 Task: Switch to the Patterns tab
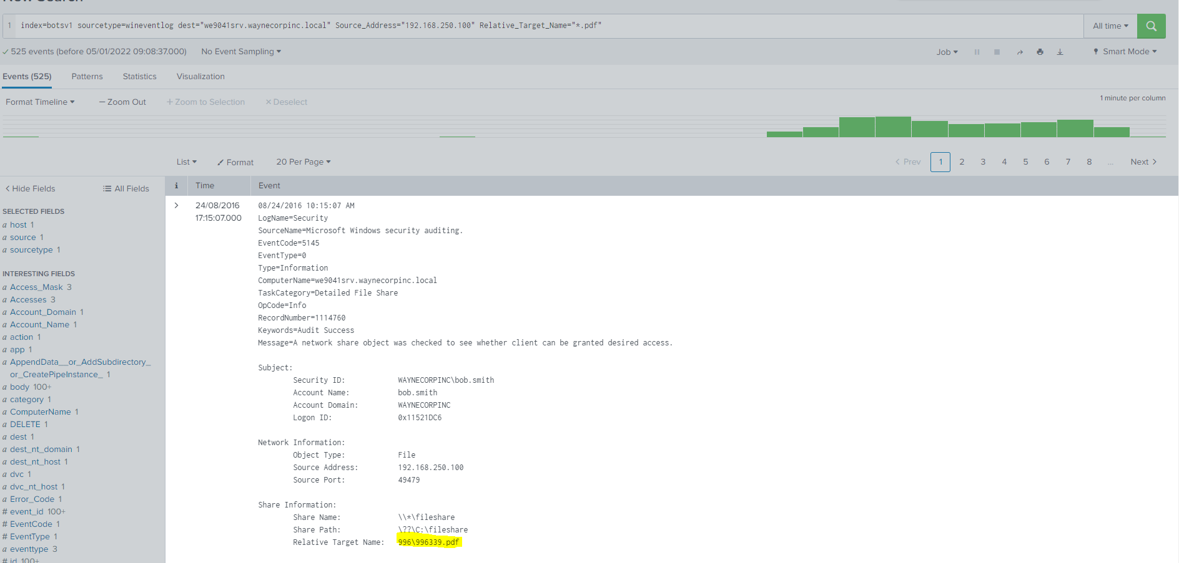coord(87,77)
